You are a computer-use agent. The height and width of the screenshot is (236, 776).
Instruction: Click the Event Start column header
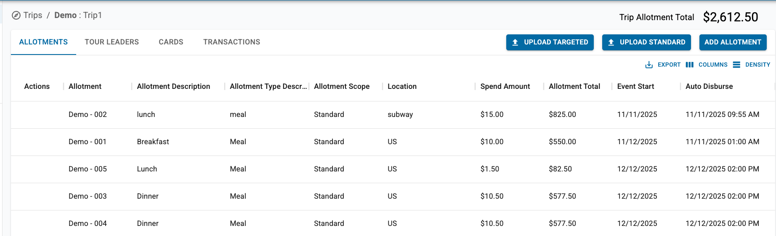(635, 86)
